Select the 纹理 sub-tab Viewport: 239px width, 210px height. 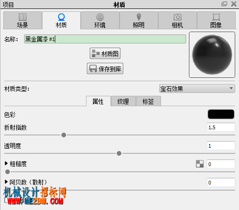tap(123, 101)
